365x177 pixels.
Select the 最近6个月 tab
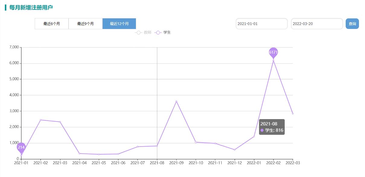point(52,24)
